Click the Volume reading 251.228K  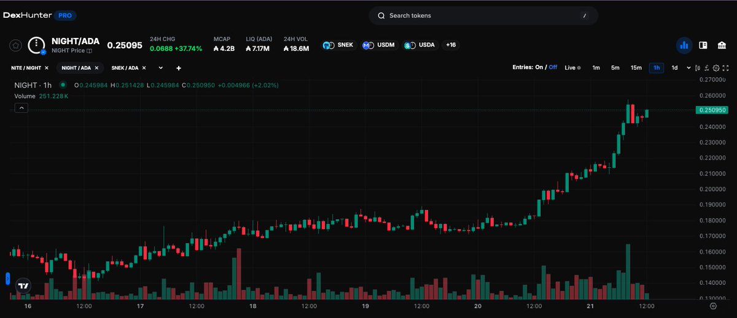pyautogui.click(x=53, y=96)
